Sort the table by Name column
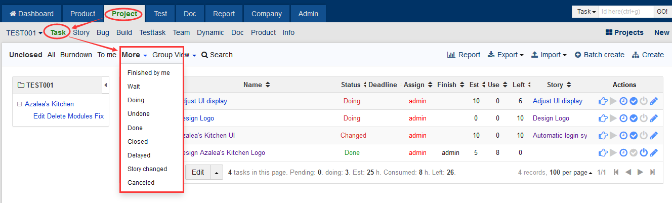672x203 pixels. tap(257, 85)
